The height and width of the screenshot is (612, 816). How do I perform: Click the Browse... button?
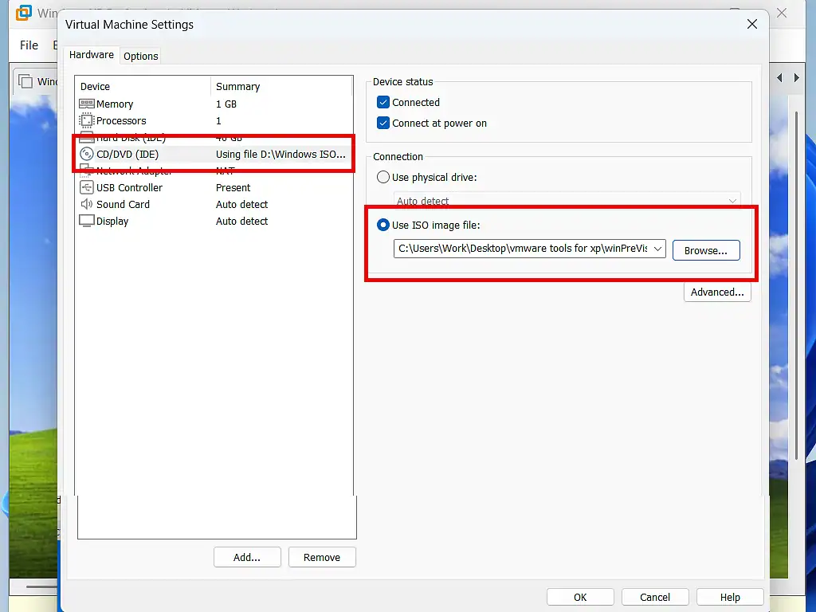coord(706,250)
